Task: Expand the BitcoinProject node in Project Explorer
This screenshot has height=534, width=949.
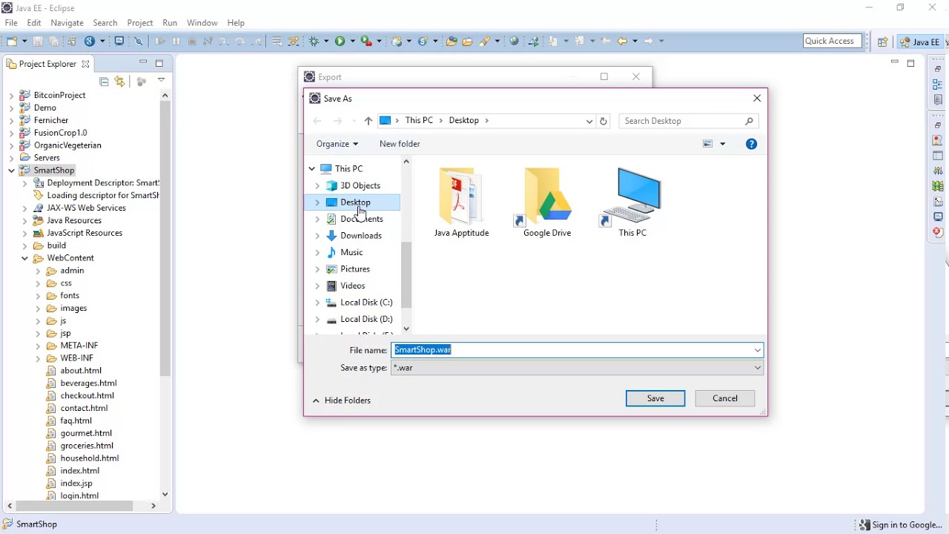Action: point(11,96)
